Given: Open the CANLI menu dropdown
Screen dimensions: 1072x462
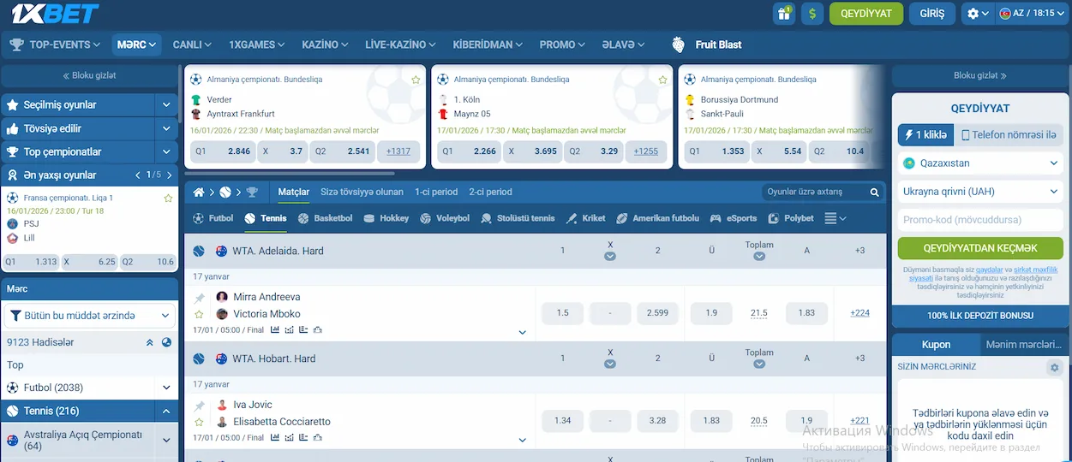Looking at the screenshot, I should coord(192,44).
